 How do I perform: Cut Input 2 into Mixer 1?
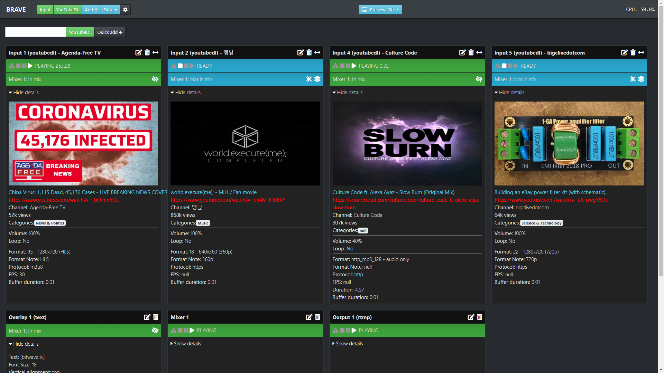click(x=309, y=79)
